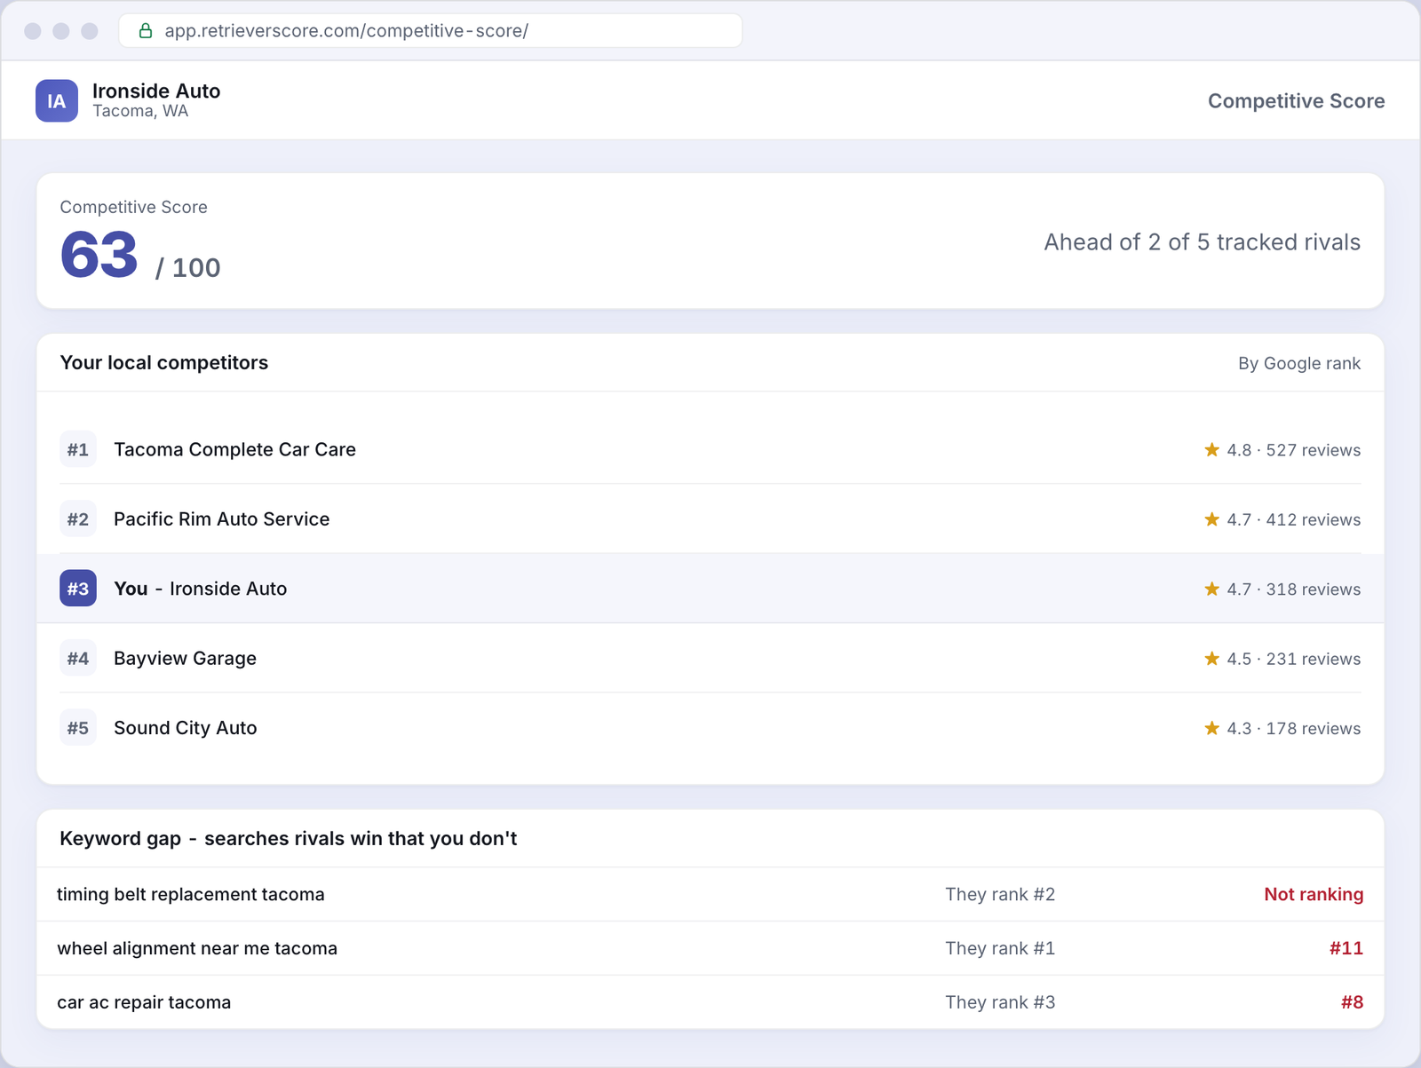Screen dimensions: 1421x1068
Task: Click the red #8 rank value
Action: tap(1352, 1002)
